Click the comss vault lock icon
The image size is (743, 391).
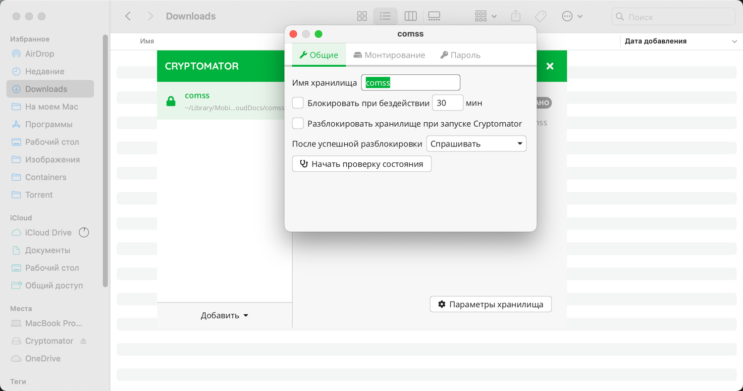click(x=171, y=101)
